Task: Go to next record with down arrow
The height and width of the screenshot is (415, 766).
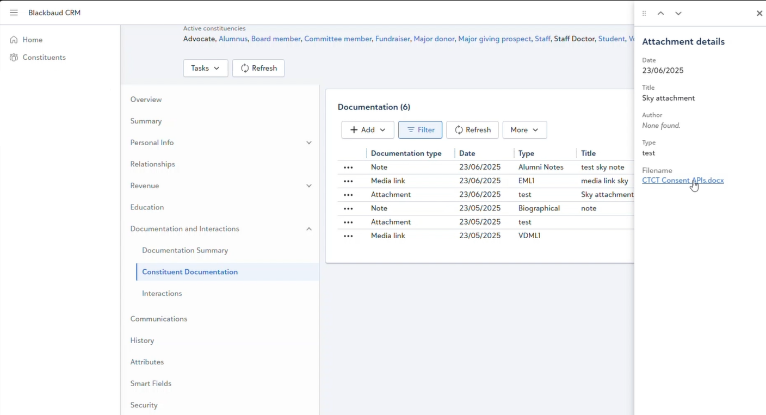Action: click(678, 13)
